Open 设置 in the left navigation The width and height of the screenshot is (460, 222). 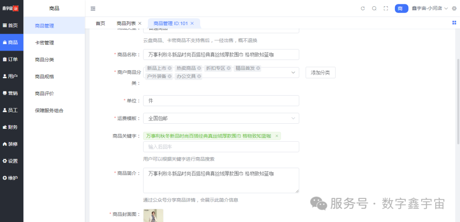point(12,161)
